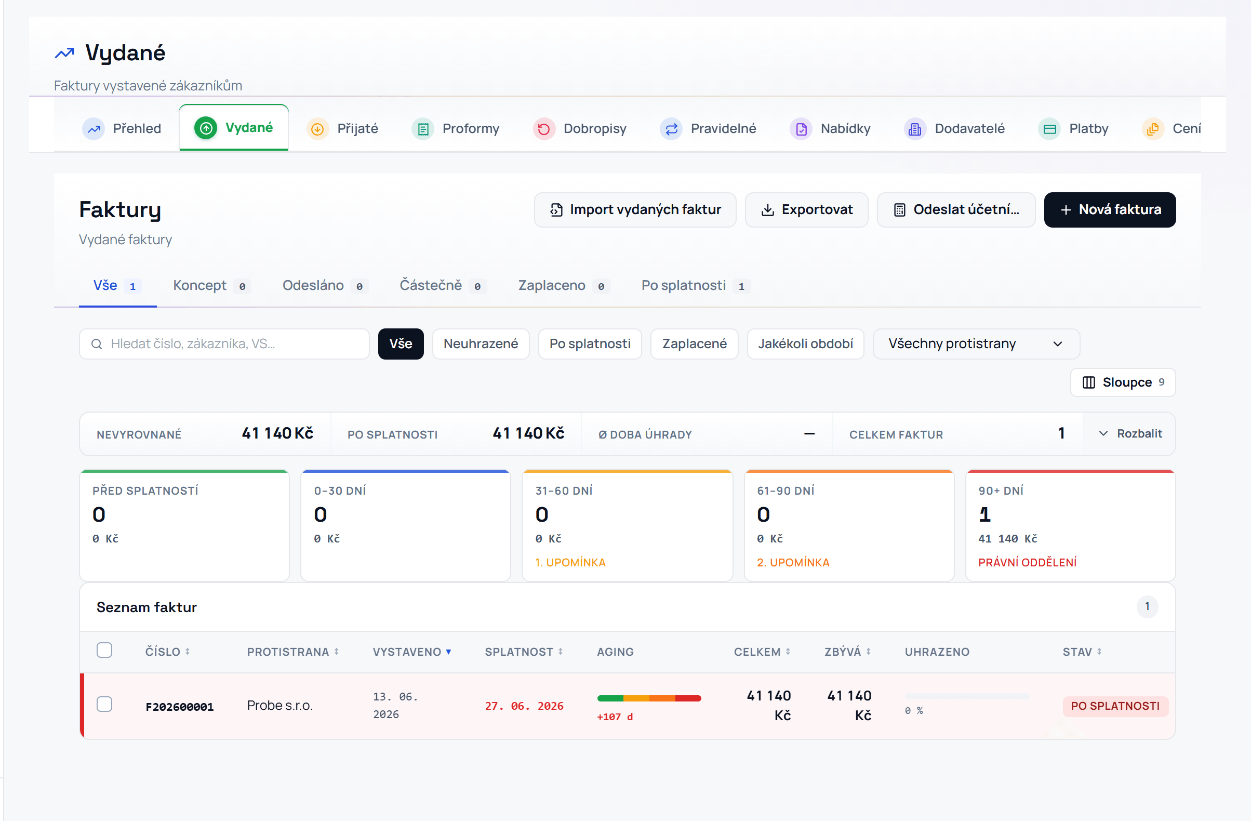Click the green Vydané upload icon
1251x821 pixels.
pyautogui.click(x=206, y=128)
